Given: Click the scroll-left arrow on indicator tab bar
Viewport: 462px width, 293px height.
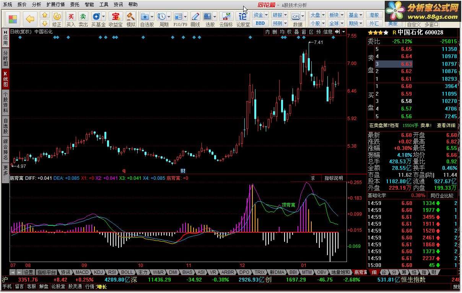Looking at the screenshot, I should [12, 272].
